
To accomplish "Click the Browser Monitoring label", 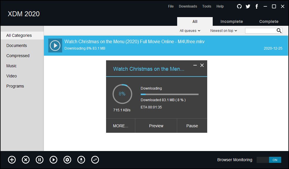I will pyautogui.click(x=235, y=160).
